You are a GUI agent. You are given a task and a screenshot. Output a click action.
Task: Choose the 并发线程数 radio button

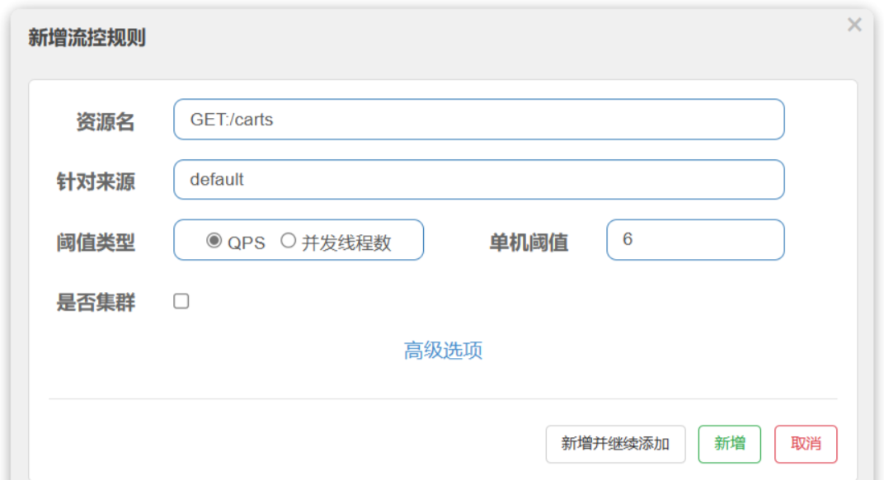289,241
